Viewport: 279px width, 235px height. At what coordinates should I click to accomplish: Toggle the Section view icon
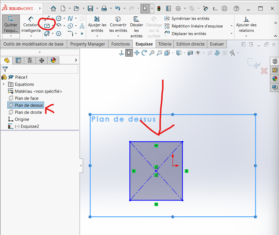tap(190, 53)
